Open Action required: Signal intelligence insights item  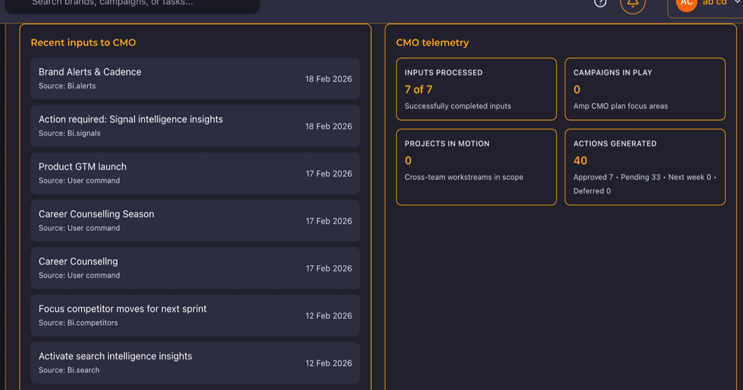pyautogui.click(x=195, y=126)
